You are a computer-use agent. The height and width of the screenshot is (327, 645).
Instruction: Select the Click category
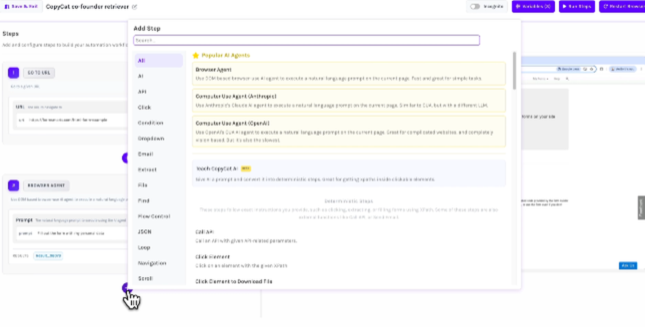[159, 107]
